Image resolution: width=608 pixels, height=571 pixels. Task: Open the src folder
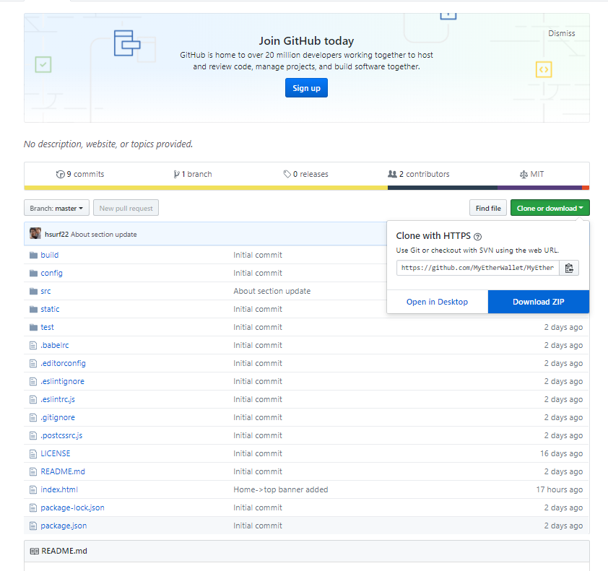click(45, 291)
